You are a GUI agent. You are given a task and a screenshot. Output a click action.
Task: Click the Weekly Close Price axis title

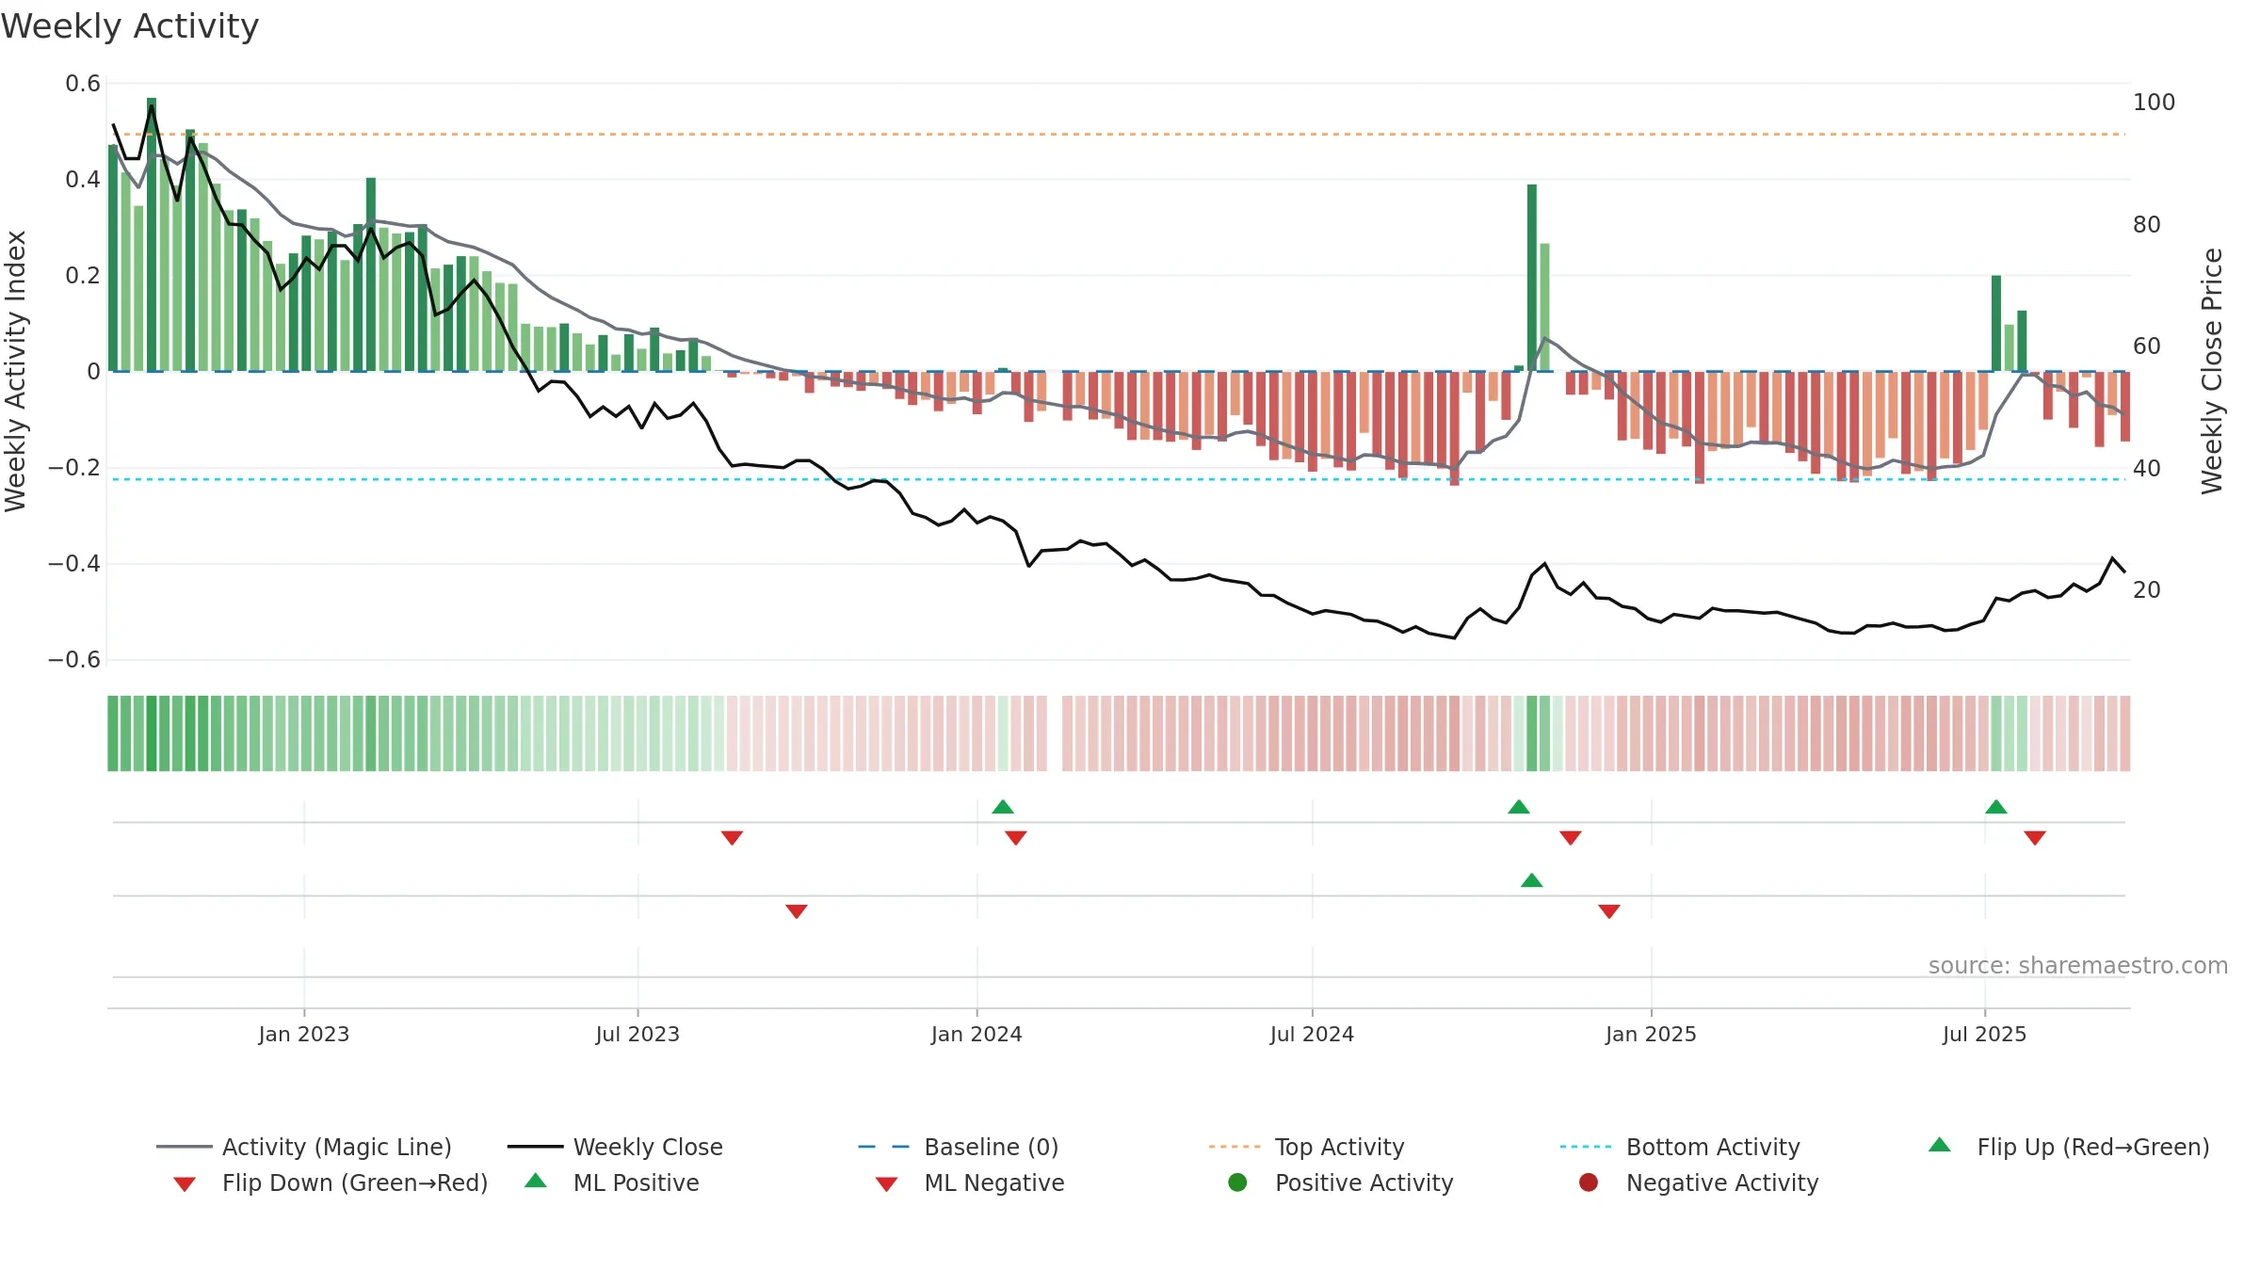tap(2211, 371)
